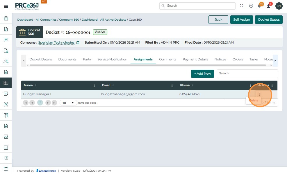The width and height of the screenshot is (287, 174).
Task: Select page 1 in pager
Action: pos(40,103)
